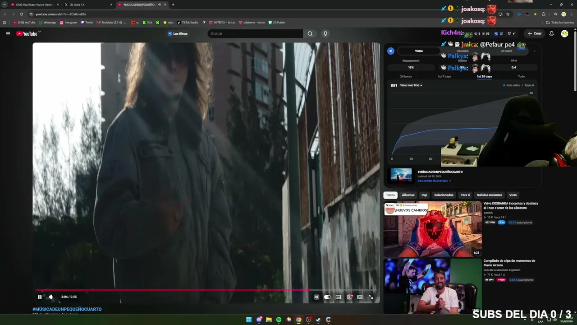This screenshot has width=577, height=325.
Task: Mute the audio-playing MÚSICADEUNPEQUEÑOCUARTO tab
Action: [159, 5]
